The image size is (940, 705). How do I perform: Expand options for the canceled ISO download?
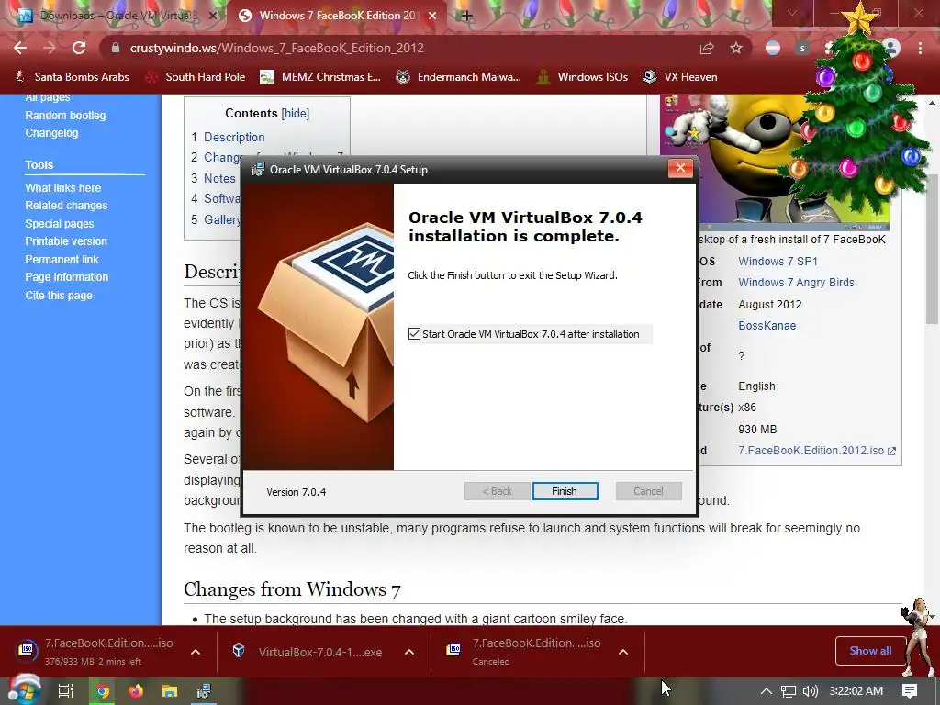click(x=623, y=652)
